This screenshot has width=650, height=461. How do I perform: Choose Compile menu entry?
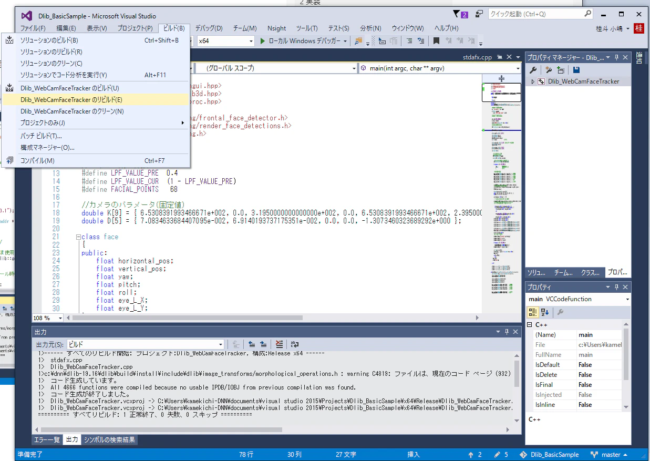coord(96,161)
